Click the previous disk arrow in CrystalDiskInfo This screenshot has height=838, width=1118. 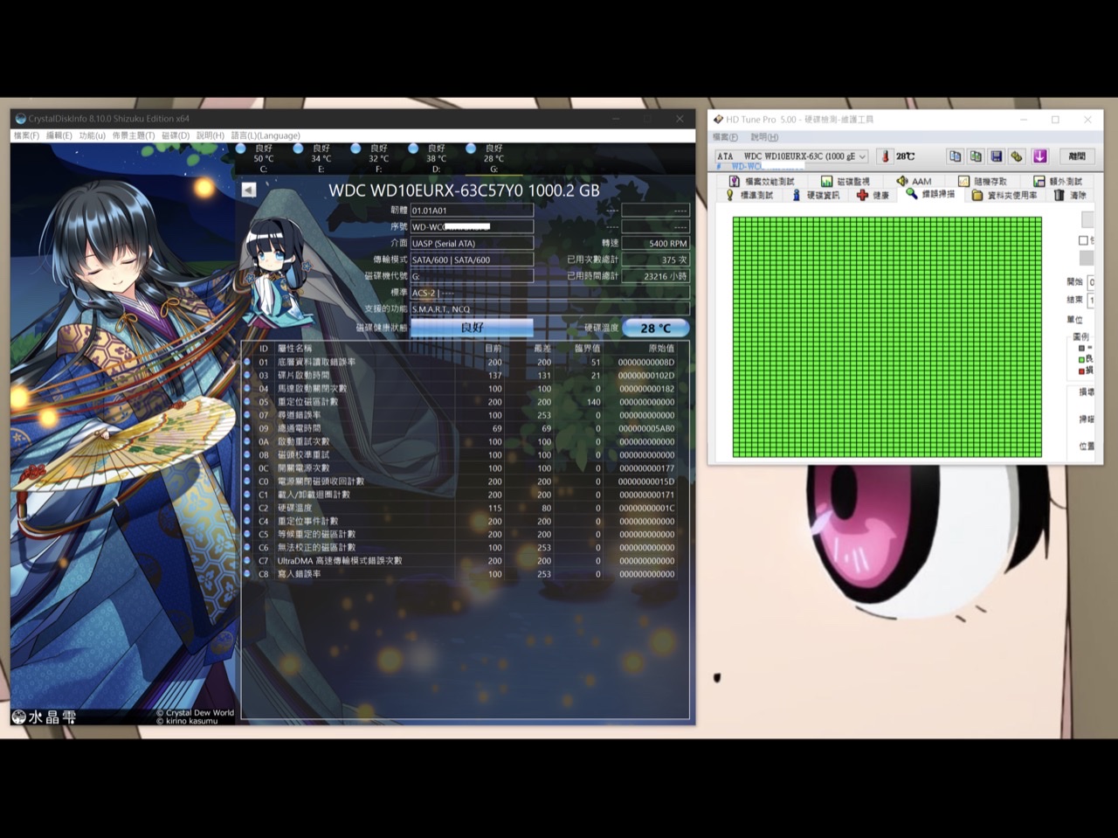pos(249,190)
